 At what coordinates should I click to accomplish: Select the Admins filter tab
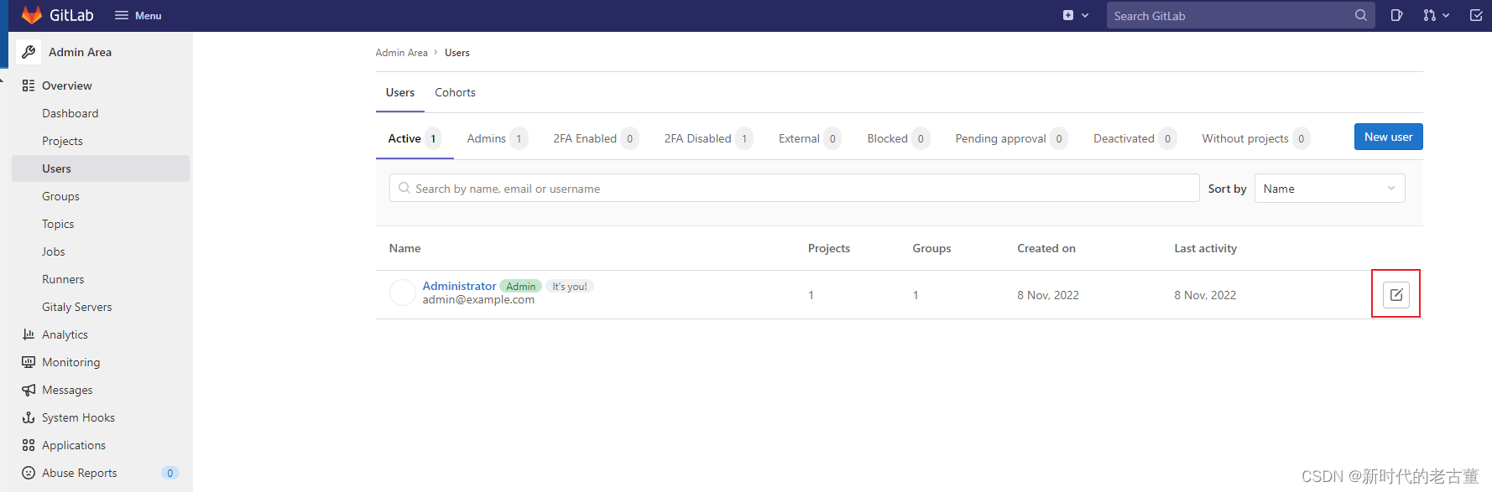(487, 138)
